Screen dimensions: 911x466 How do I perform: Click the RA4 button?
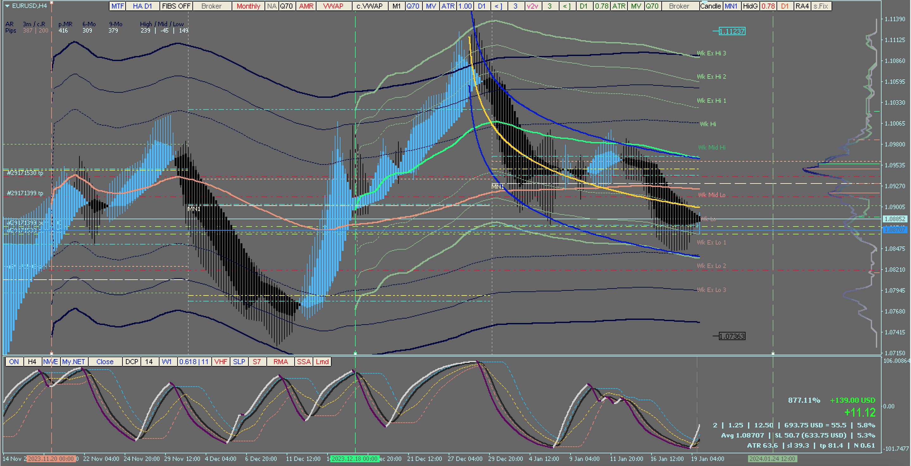(x=802, y=6)
